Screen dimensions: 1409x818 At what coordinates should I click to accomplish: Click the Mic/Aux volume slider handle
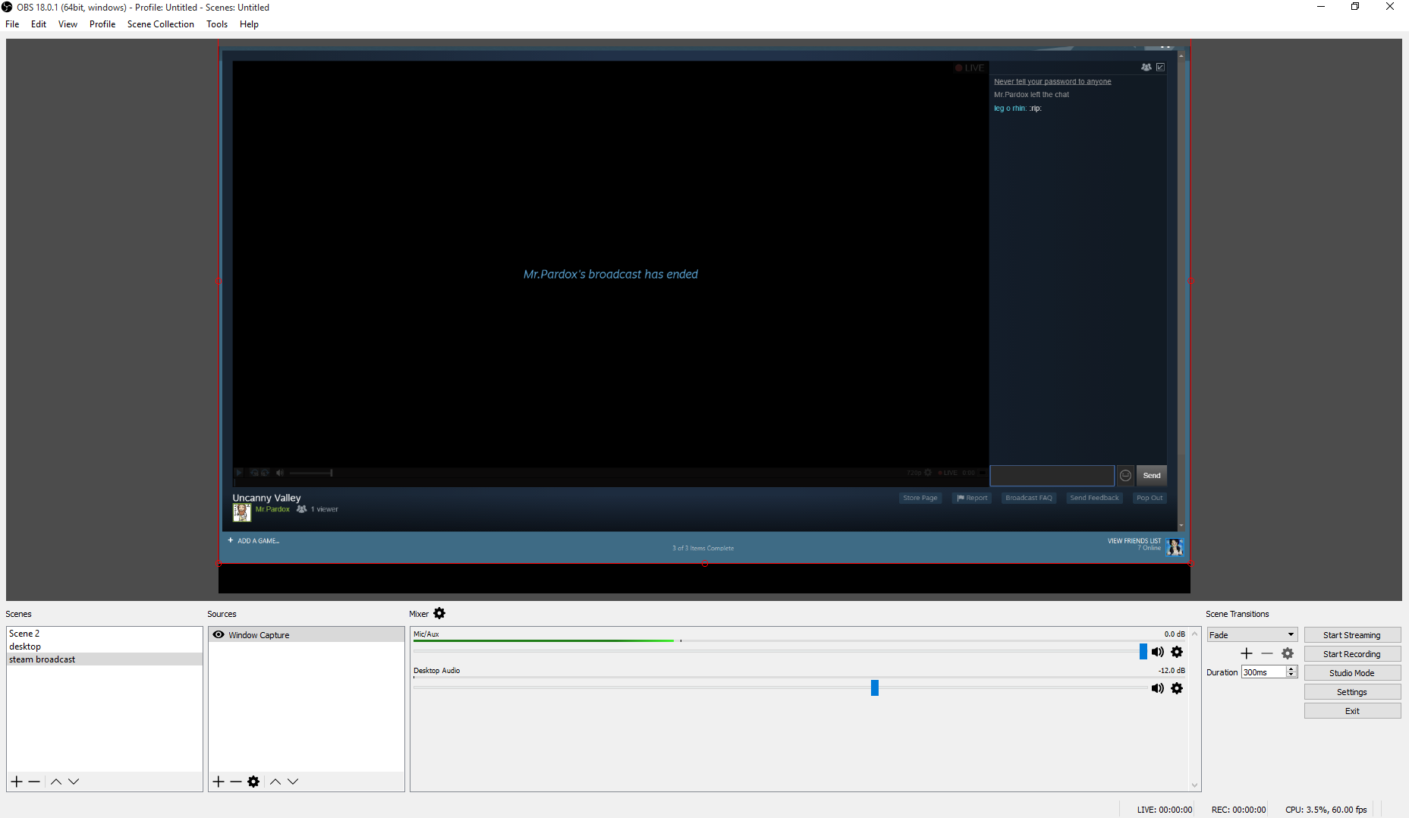[1143, 652]
